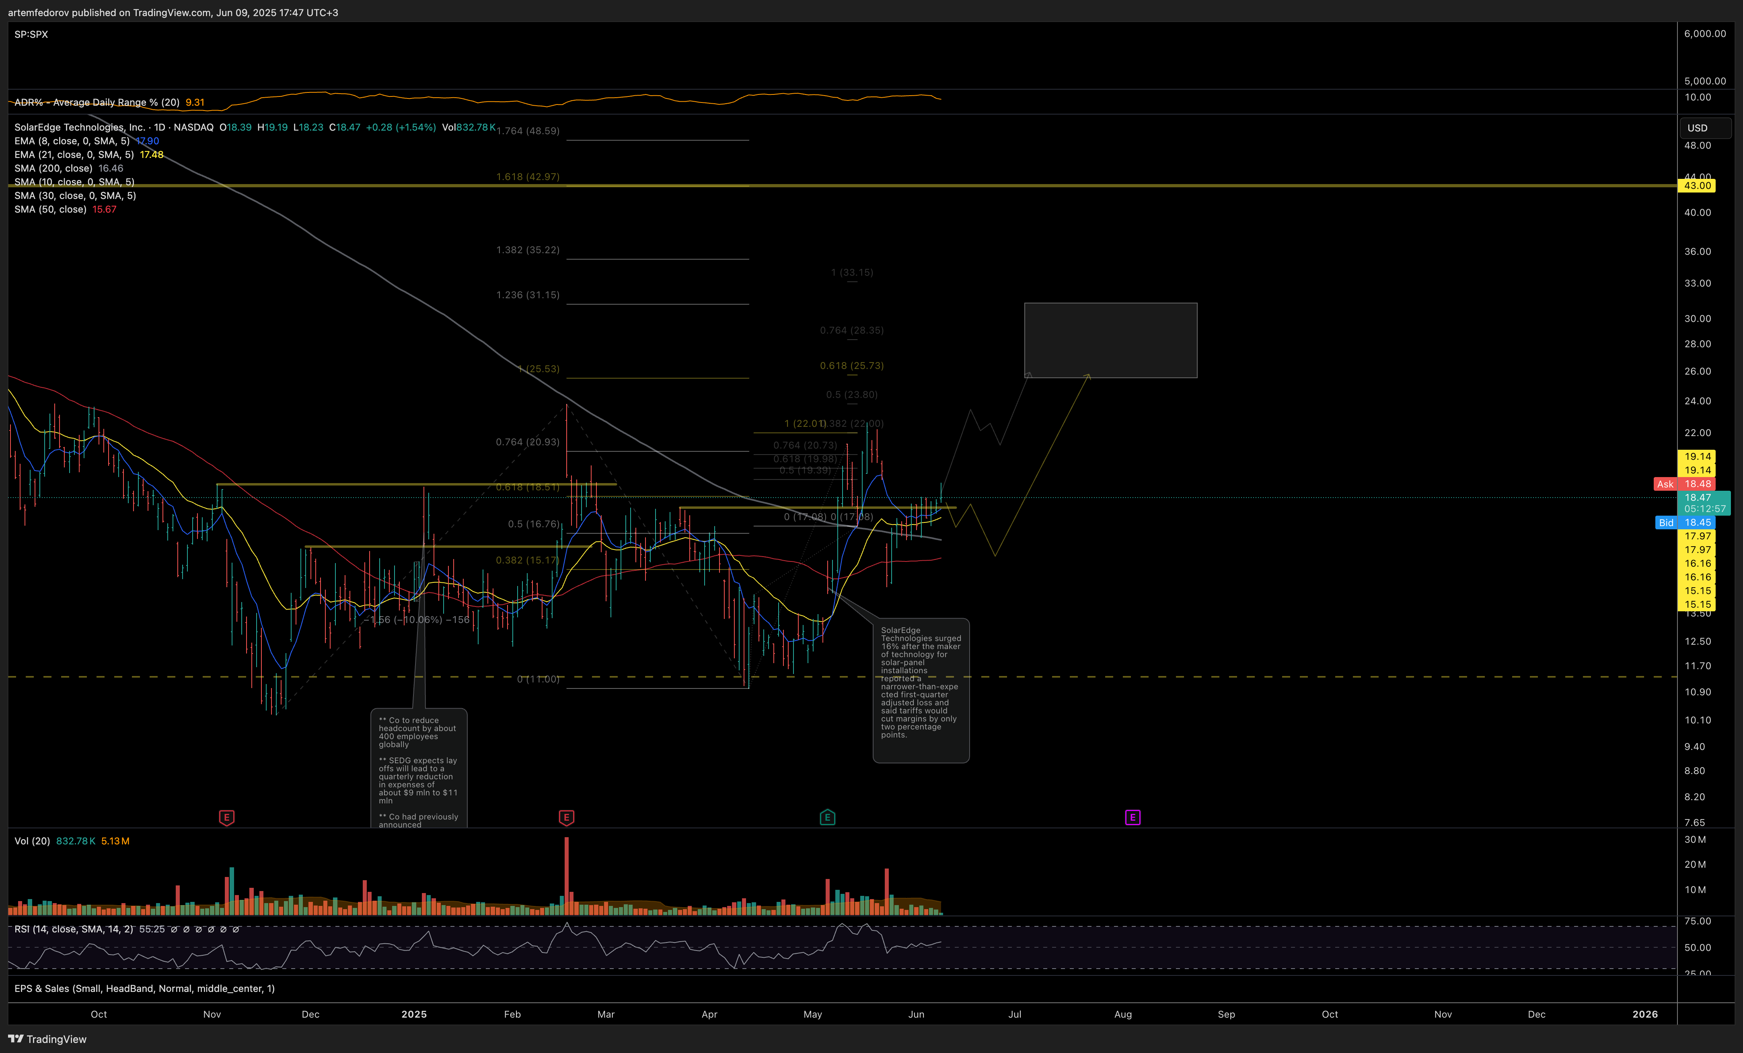Click the 0.5 (16.76) Fibonacci level label

tap(534, 524)
